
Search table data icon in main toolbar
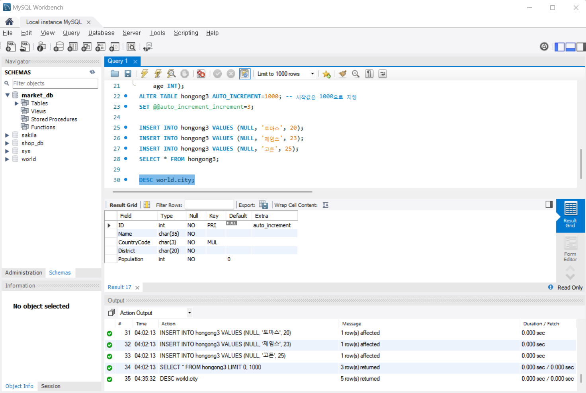point(131,47)
